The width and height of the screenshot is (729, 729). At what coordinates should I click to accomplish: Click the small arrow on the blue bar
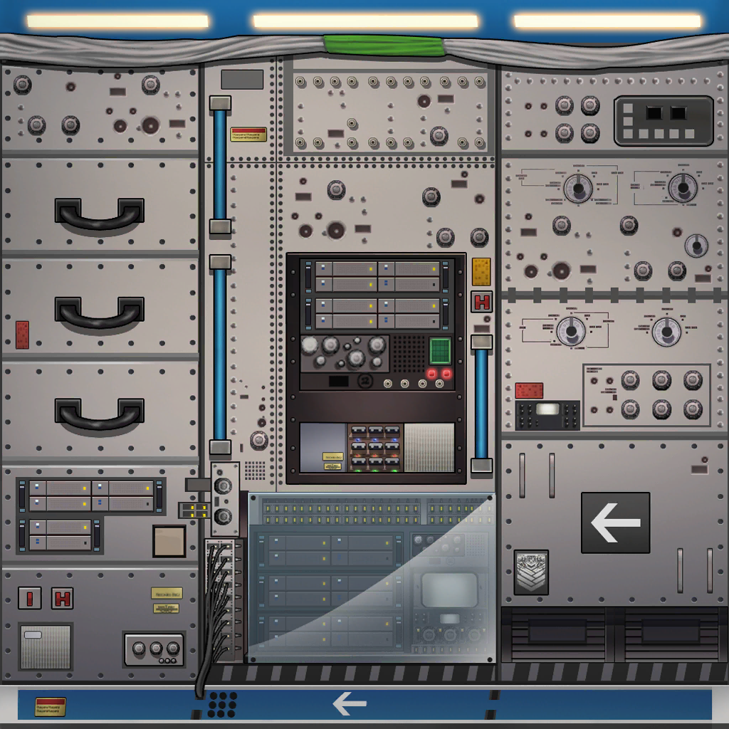coord(350,704)
